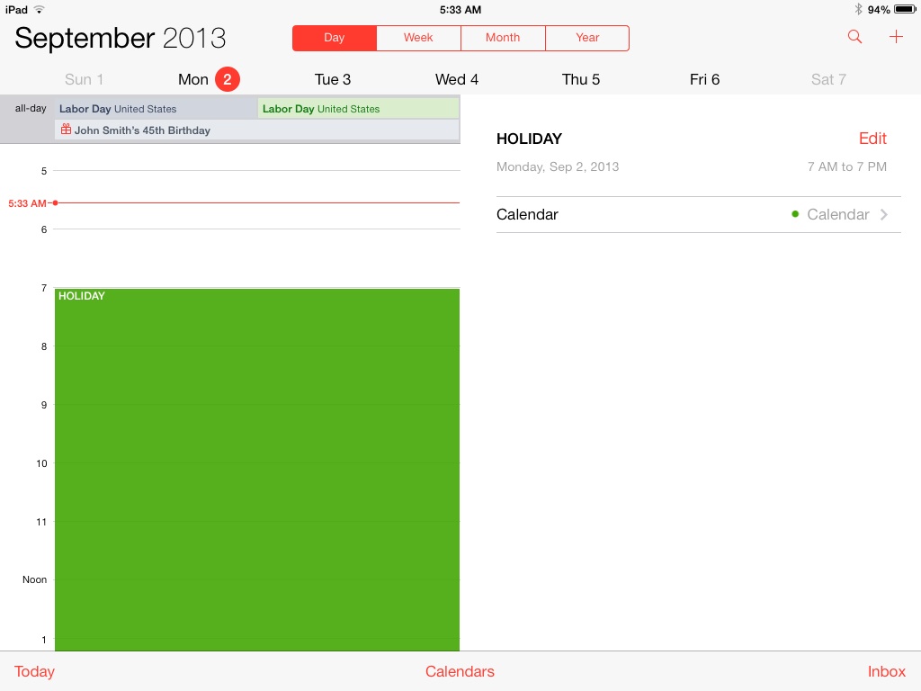The height and width of the screenshot is (691, 921).
Task: Open the green Labor Day all-day event
Action: (x=358, y=109)
